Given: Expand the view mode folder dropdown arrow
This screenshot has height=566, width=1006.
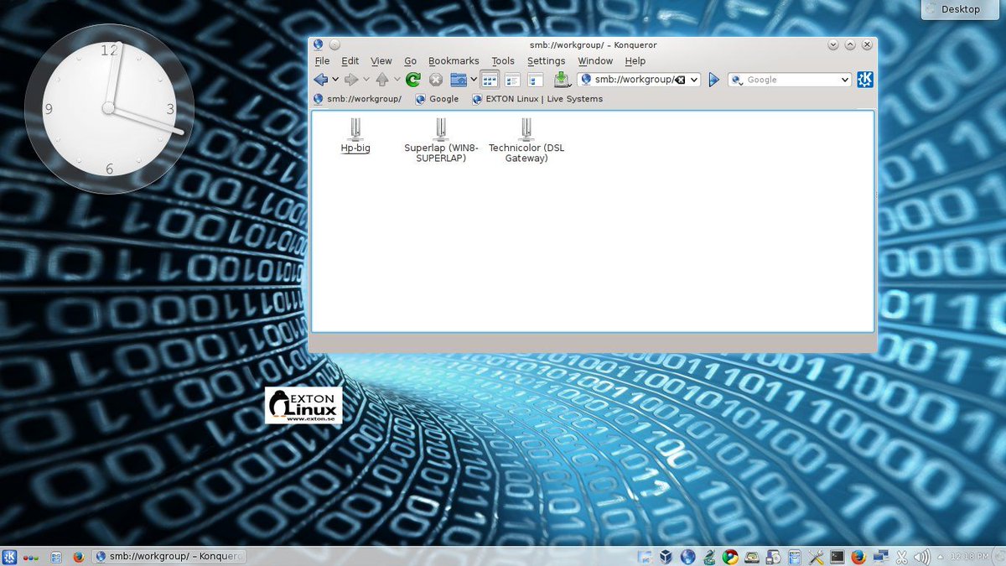Looking at the screenshot, I should 474,80.
